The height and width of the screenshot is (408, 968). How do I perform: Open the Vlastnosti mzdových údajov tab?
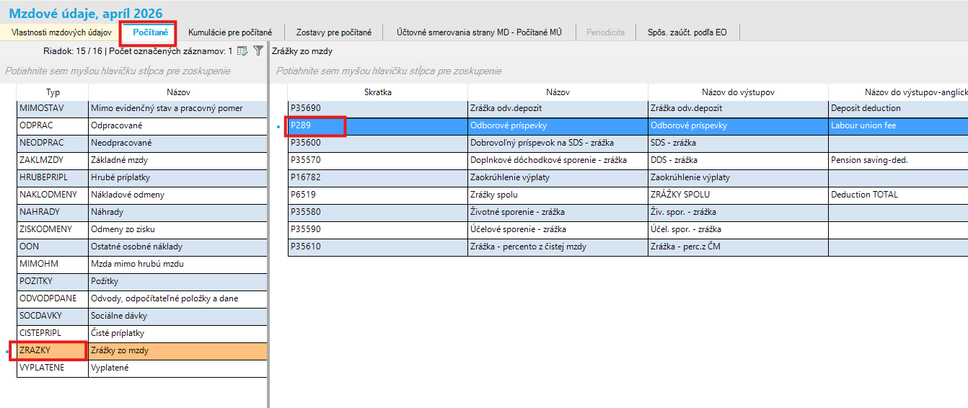(x=61, y=32)
